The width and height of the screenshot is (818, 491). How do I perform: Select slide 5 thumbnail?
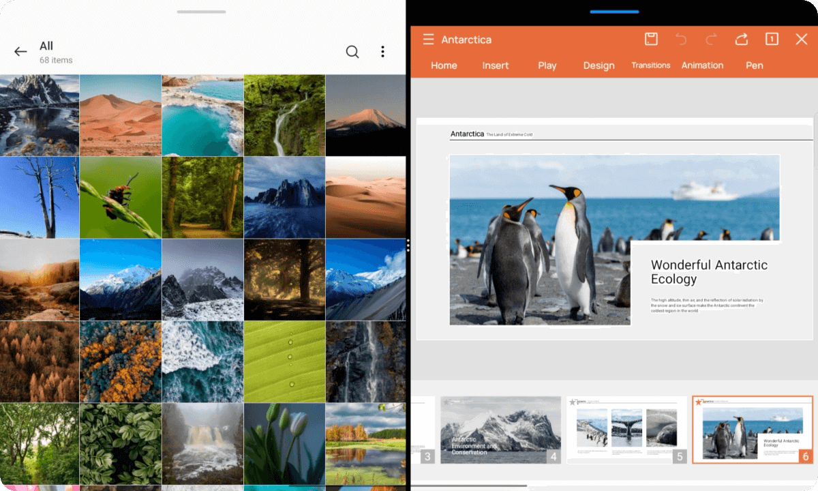coord(626,430)
